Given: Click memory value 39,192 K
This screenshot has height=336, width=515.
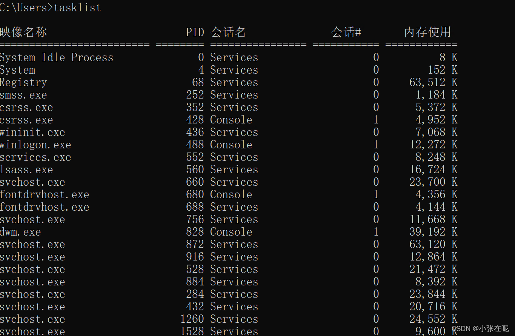Looking at the screenshot, I should (434, 232).
